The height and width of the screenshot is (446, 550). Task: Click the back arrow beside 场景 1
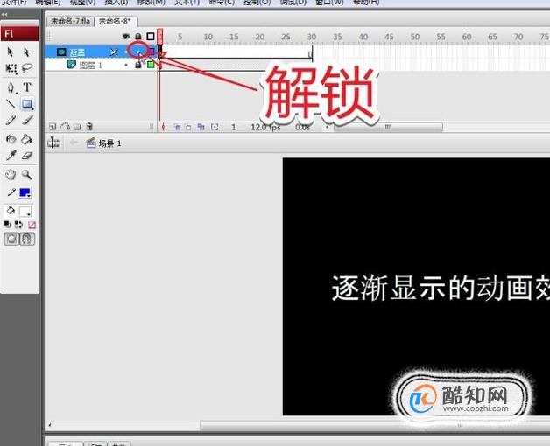click(x=74, y=143)
